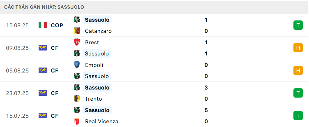Click the world flag icon for 09.08.25
The image size is (309, 127).
(x=43, y=48)
